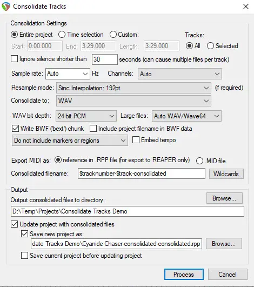Enable the Embed tempo checkbox
This screenshot has height=287, width=254.
136,140
